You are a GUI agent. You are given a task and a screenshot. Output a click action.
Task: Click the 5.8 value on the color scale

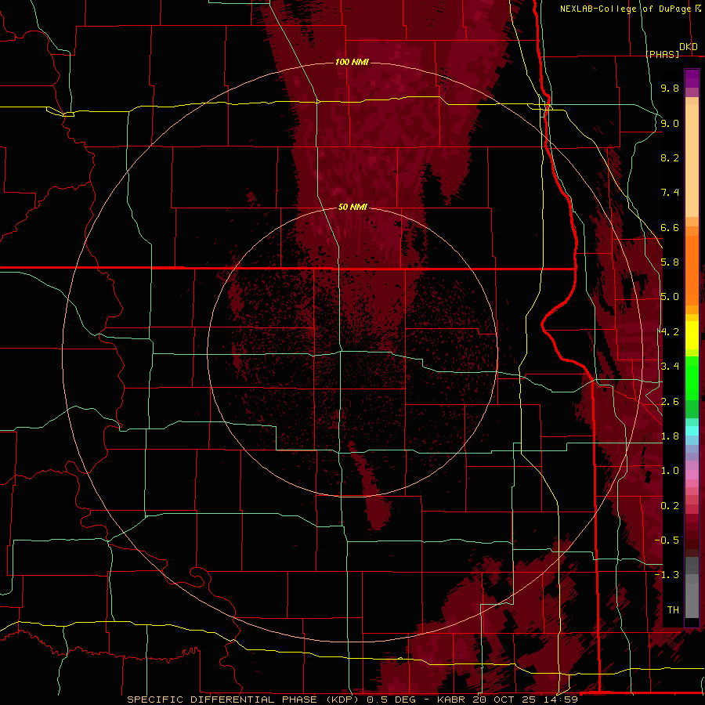[670, 262]
